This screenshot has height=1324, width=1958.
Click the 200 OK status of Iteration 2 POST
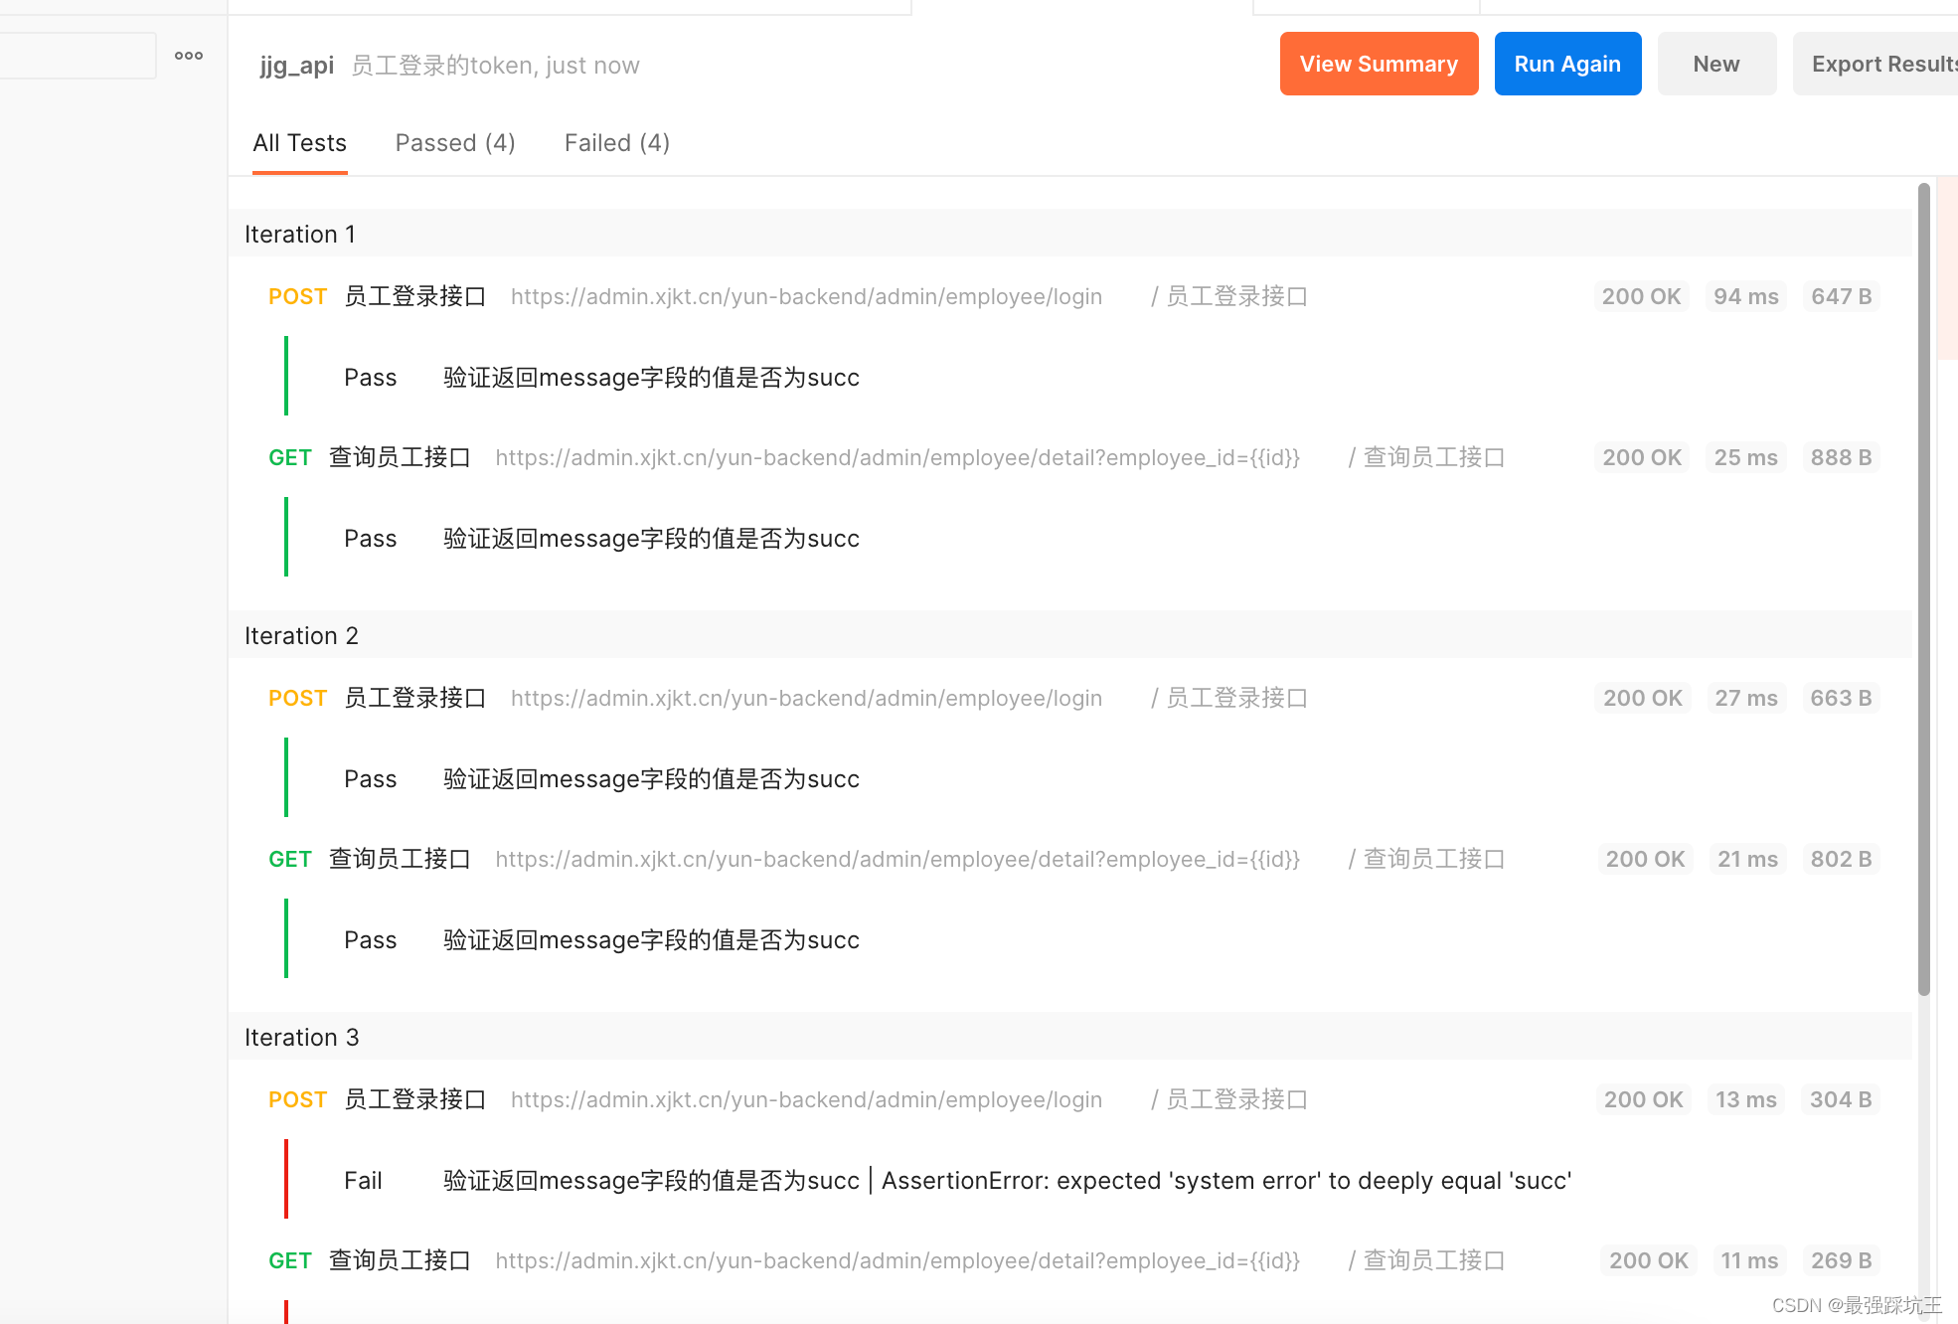[1642, 698]
